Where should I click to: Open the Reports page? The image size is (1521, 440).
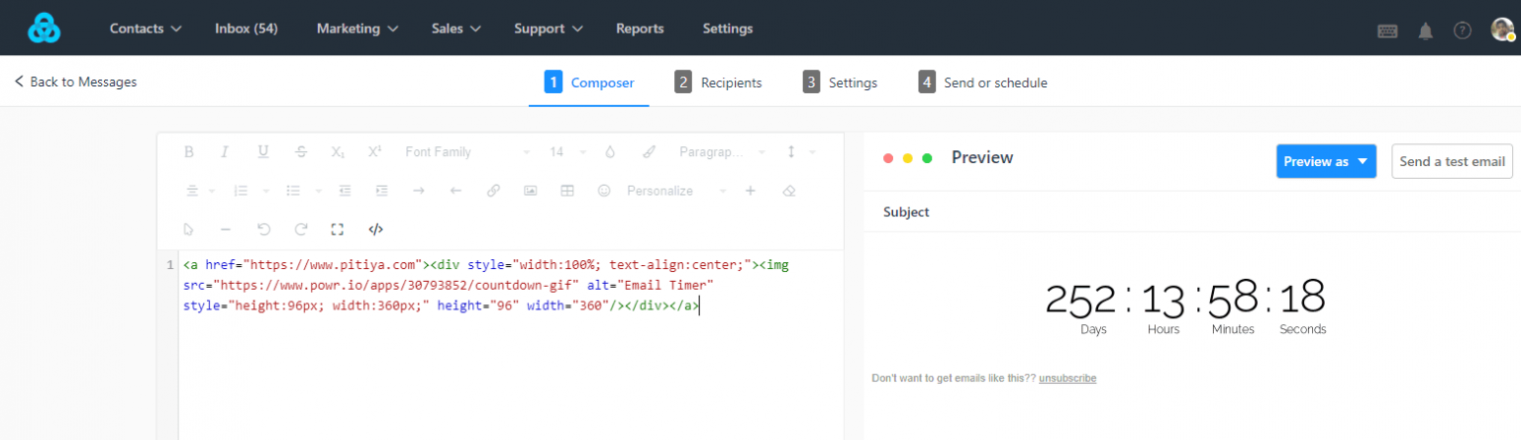pyautogui.click(x=640, y=29)
